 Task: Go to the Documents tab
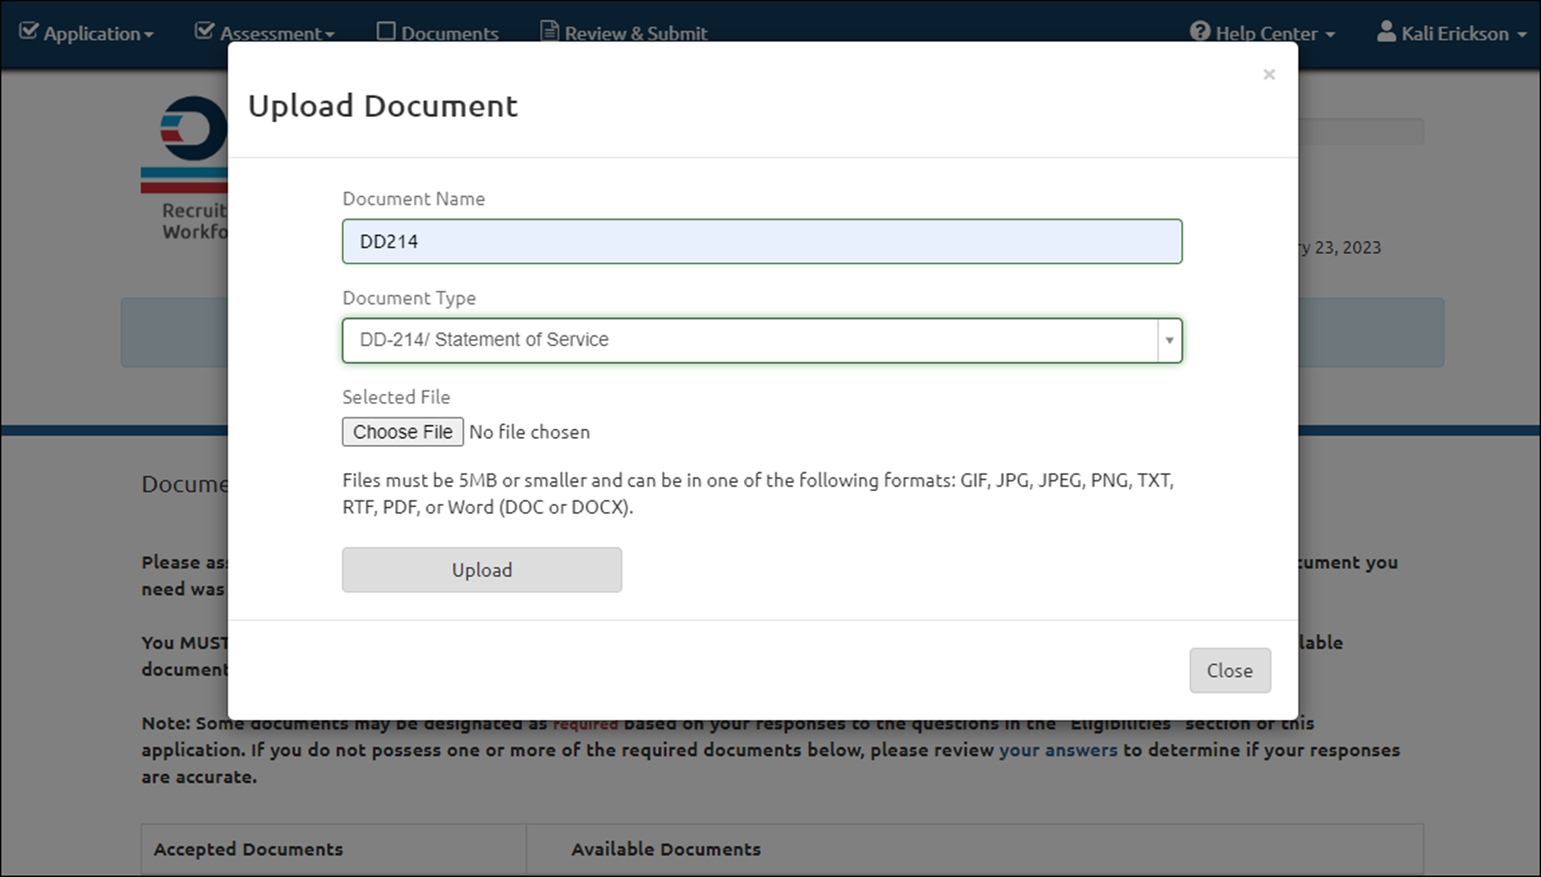pyautogui.click(x=438, y=33)
